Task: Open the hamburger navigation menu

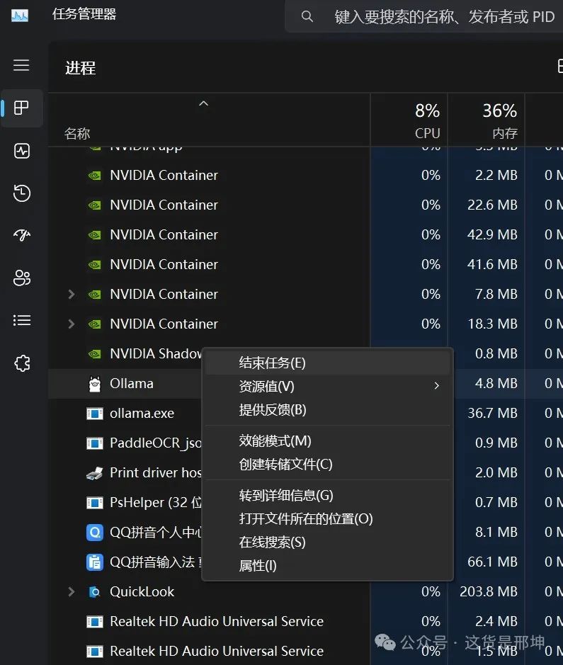Action: tap(21, 65)
